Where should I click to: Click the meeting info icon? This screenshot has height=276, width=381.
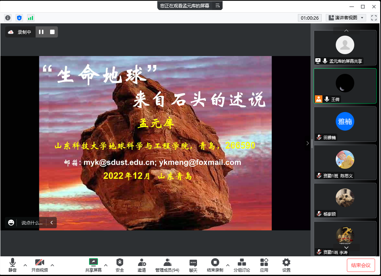(x=8, y=18)
